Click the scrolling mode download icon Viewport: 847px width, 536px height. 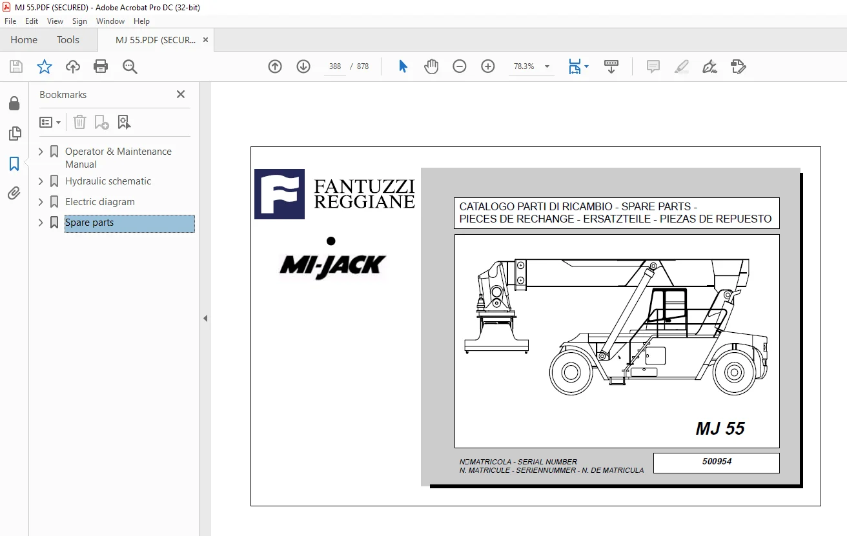(611, 66)
